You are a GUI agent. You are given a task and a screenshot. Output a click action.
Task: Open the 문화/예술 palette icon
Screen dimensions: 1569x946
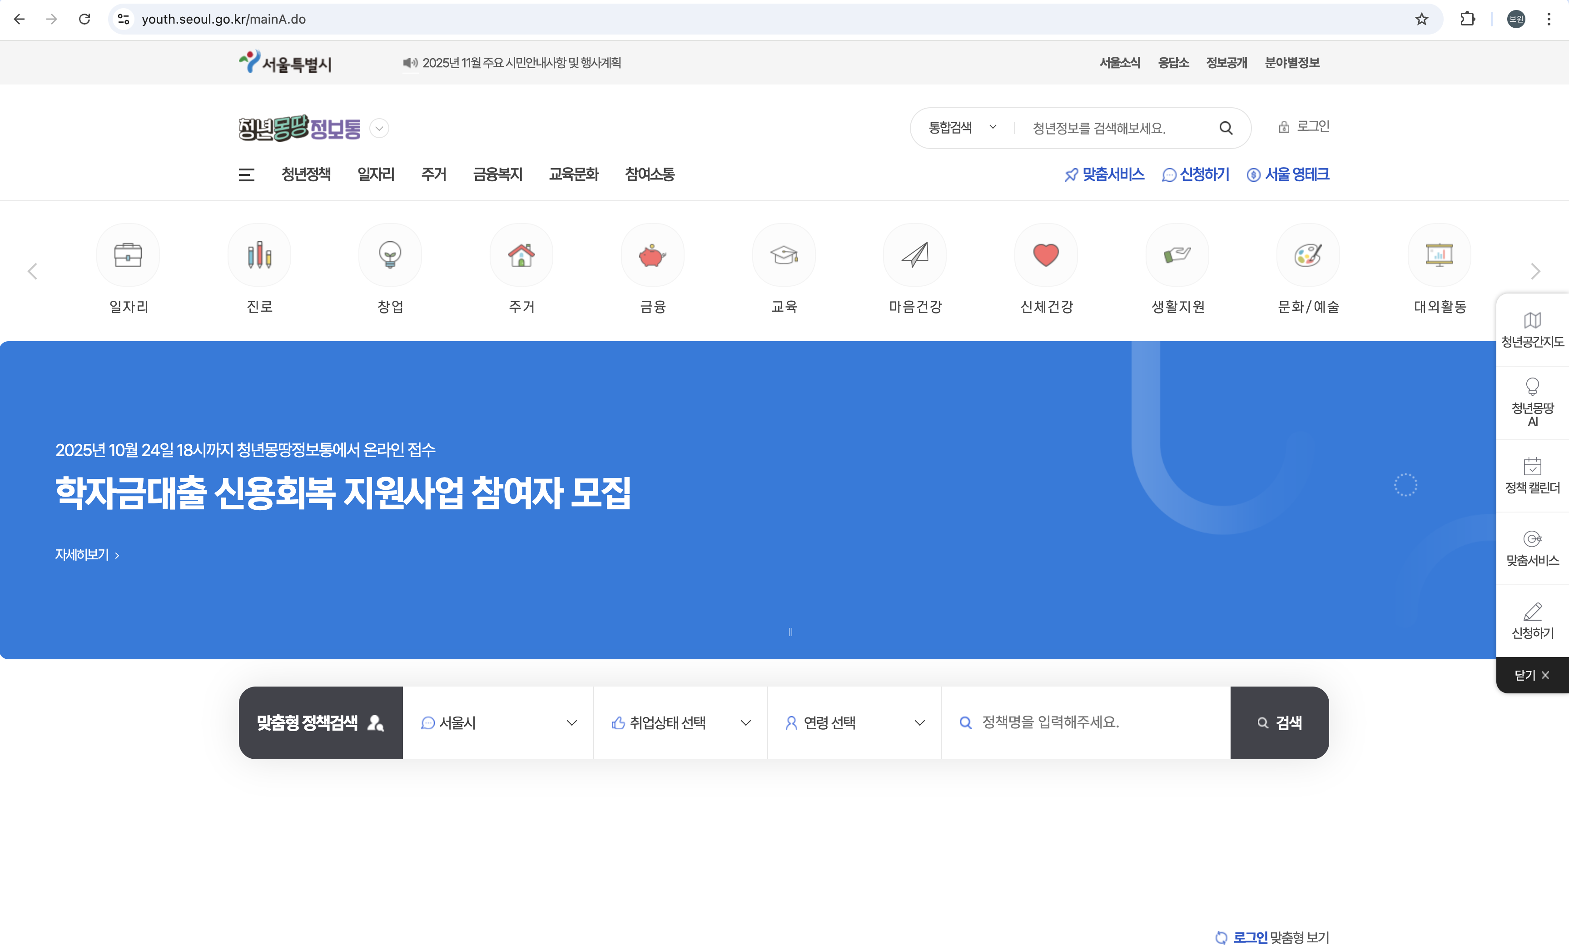(1308, 255)
